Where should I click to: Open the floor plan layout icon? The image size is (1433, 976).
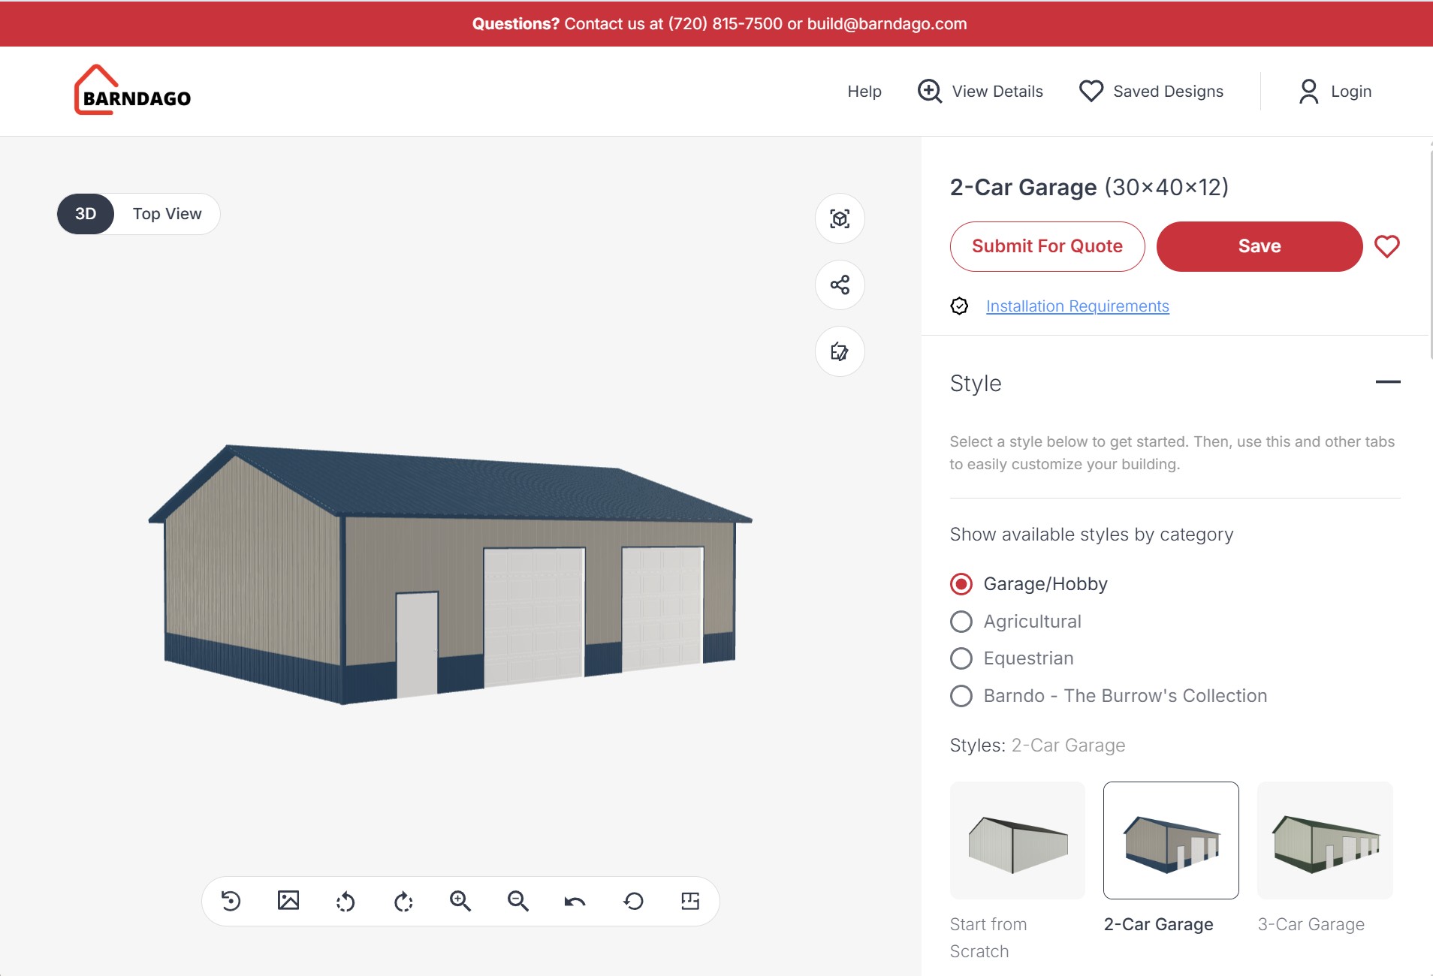click(690, 901)
